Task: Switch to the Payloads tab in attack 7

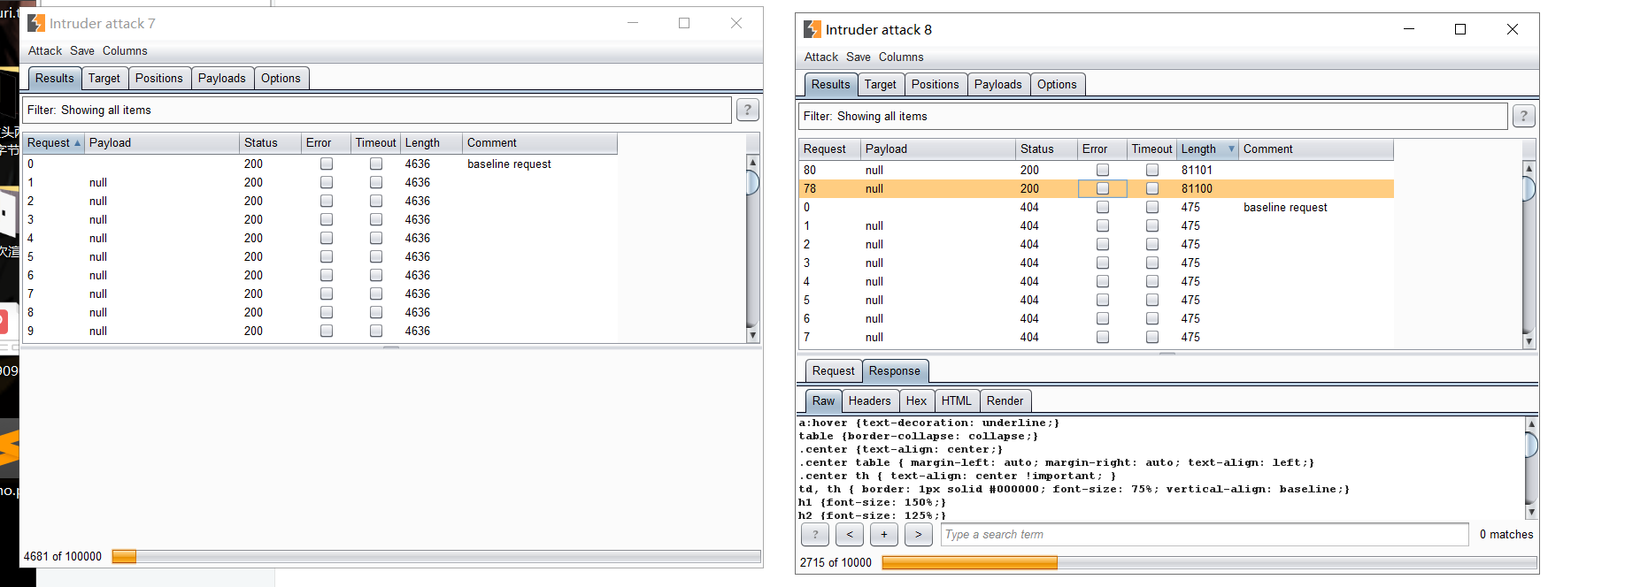Action: 221,78
